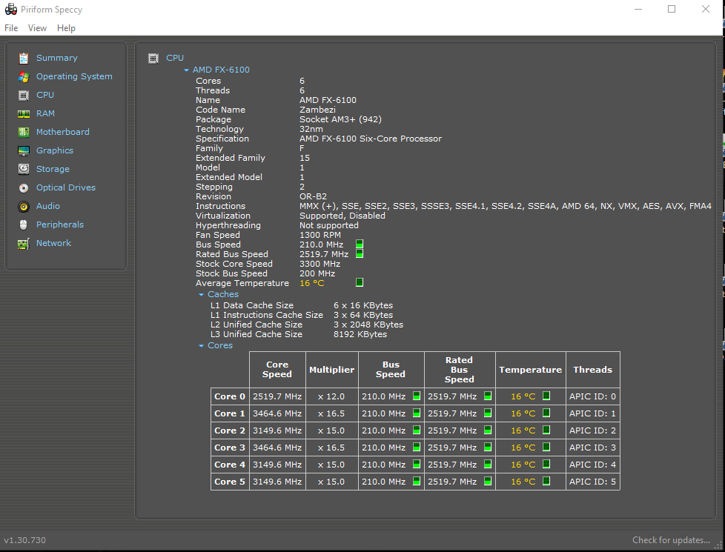Select the Zambezi code name value
The image size is (725, 552).
(x=317, y=110)
